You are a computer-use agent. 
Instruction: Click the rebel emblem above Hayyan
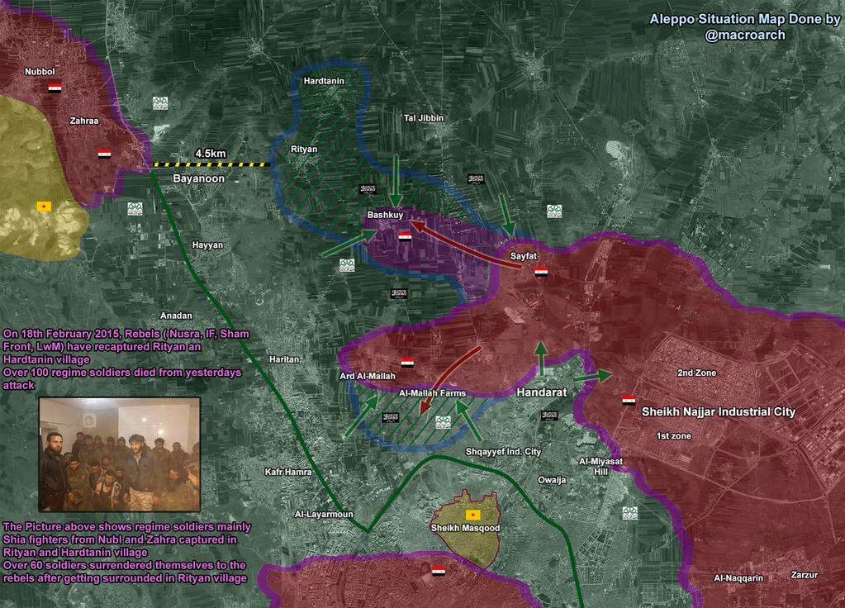[134, 209]
